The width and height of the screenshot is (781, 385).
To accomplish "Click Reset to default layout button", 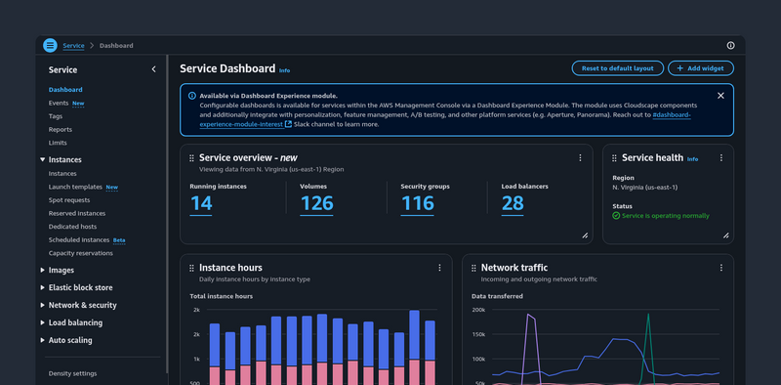I will pos(618,68).
